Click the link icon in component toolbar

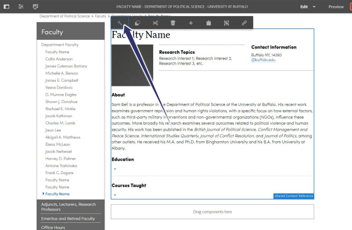point(244,23)
